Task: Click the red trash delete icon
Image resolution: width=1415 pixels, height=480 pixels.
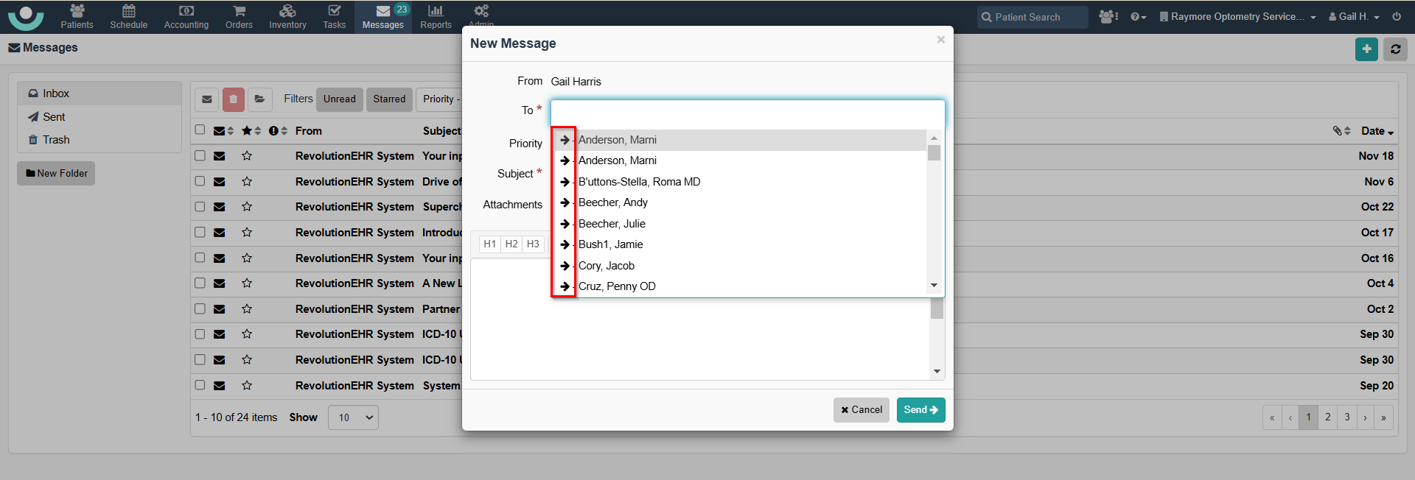Action: tap(233, 99)
